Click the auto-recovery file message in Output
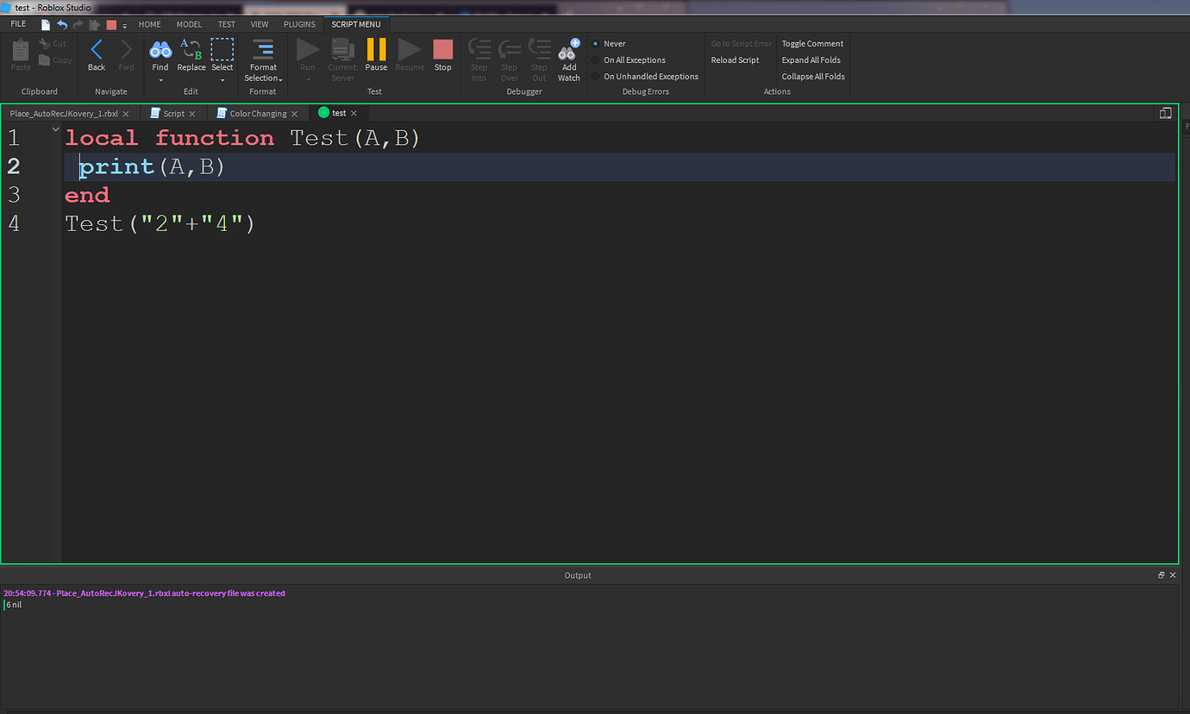This screenshot has height=714, width=1190. (x=144, y=593)
